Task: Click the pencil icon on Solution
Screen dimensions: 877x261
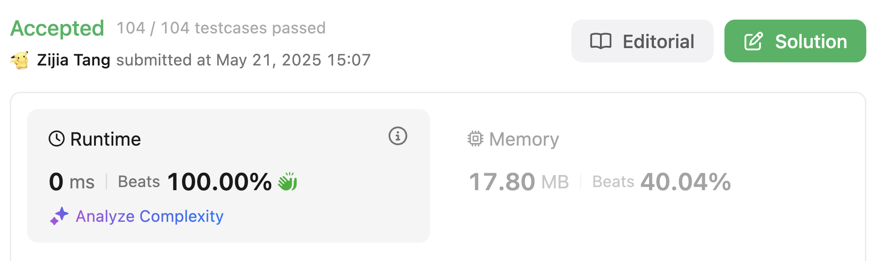Action: [753, 41]
